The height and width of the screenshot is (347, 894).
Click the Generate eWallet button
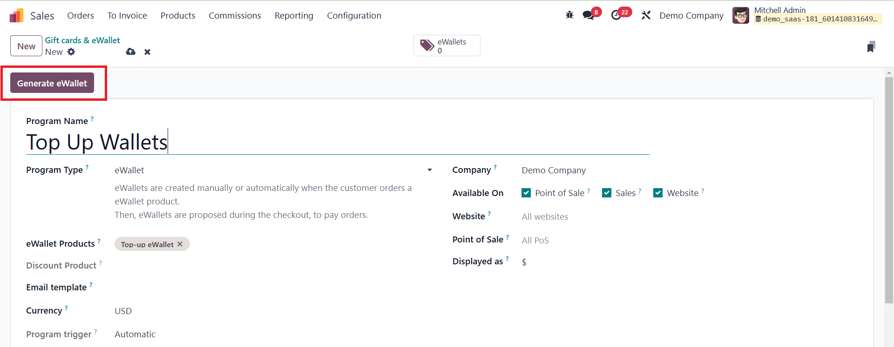pyautogui.click(x=52, y=83)
